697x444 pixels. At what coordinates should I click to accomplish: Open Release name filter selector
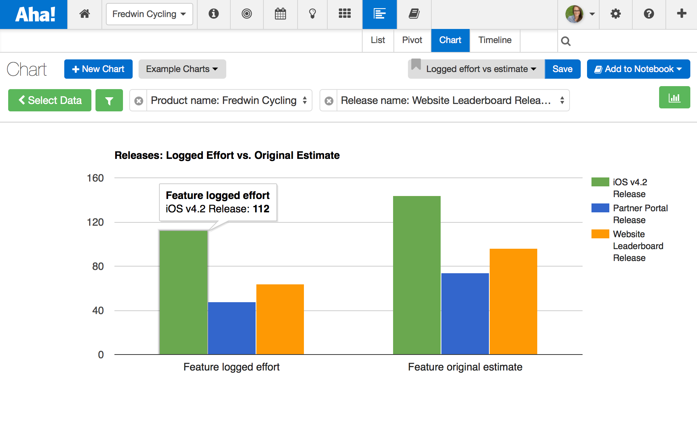pyautogui.click(x=453, y=100)
